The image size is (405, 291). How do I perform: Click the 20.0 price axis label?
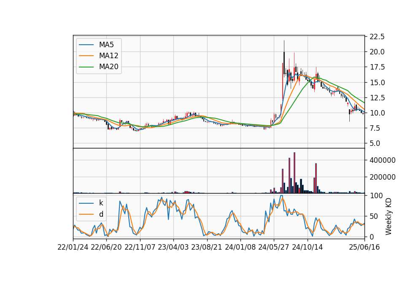(377, 52)
